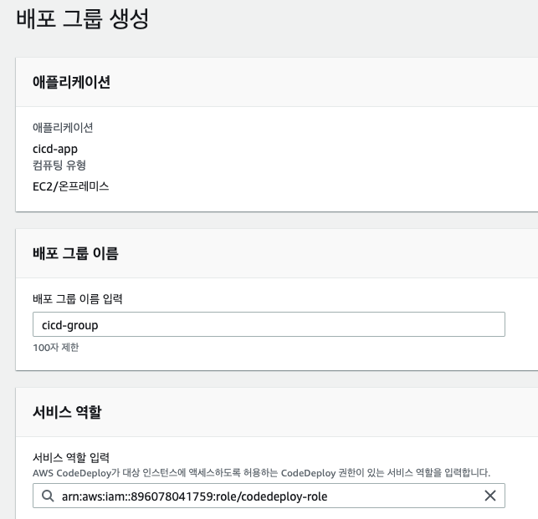Viewport: 538px width, 519px height.
Task: Click the 서비스 역할 입력 field label
Action: click(71, 457)
